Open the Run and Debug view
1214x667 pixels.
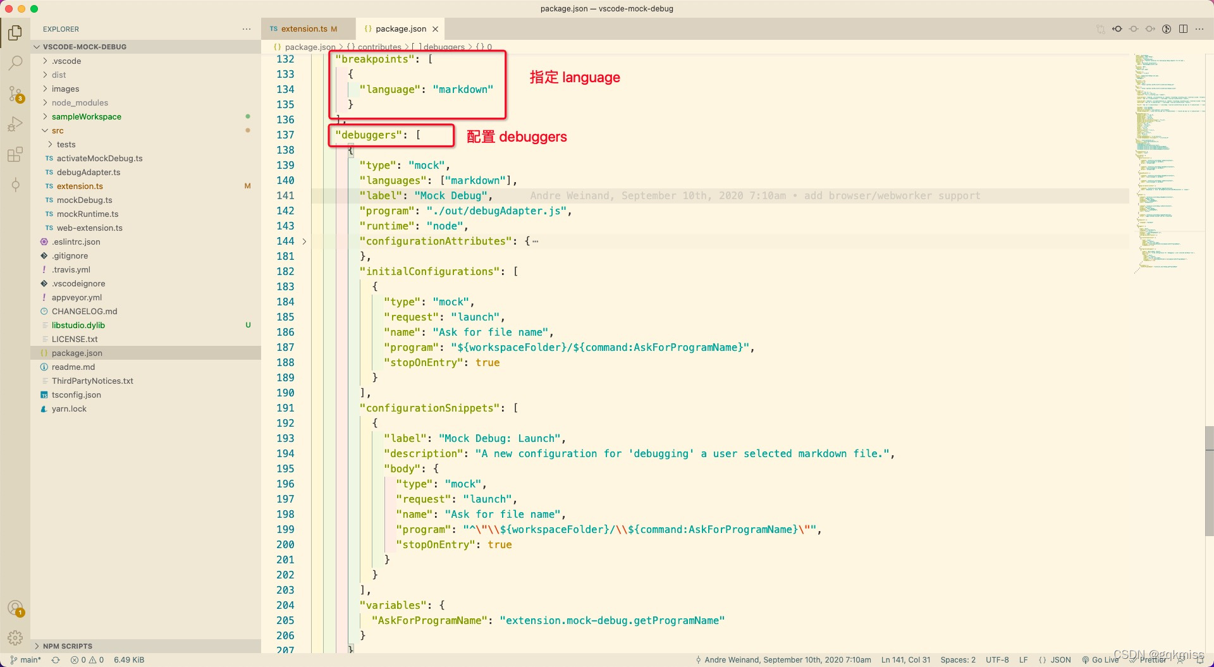(15, 124)
